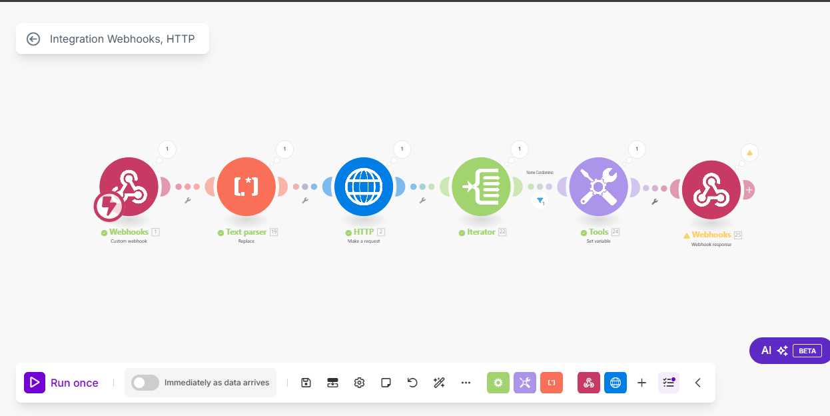This screenshot has width=830, height=416.
Task: Open the warning bubble above Webhook response
Action: click(749, 153)
